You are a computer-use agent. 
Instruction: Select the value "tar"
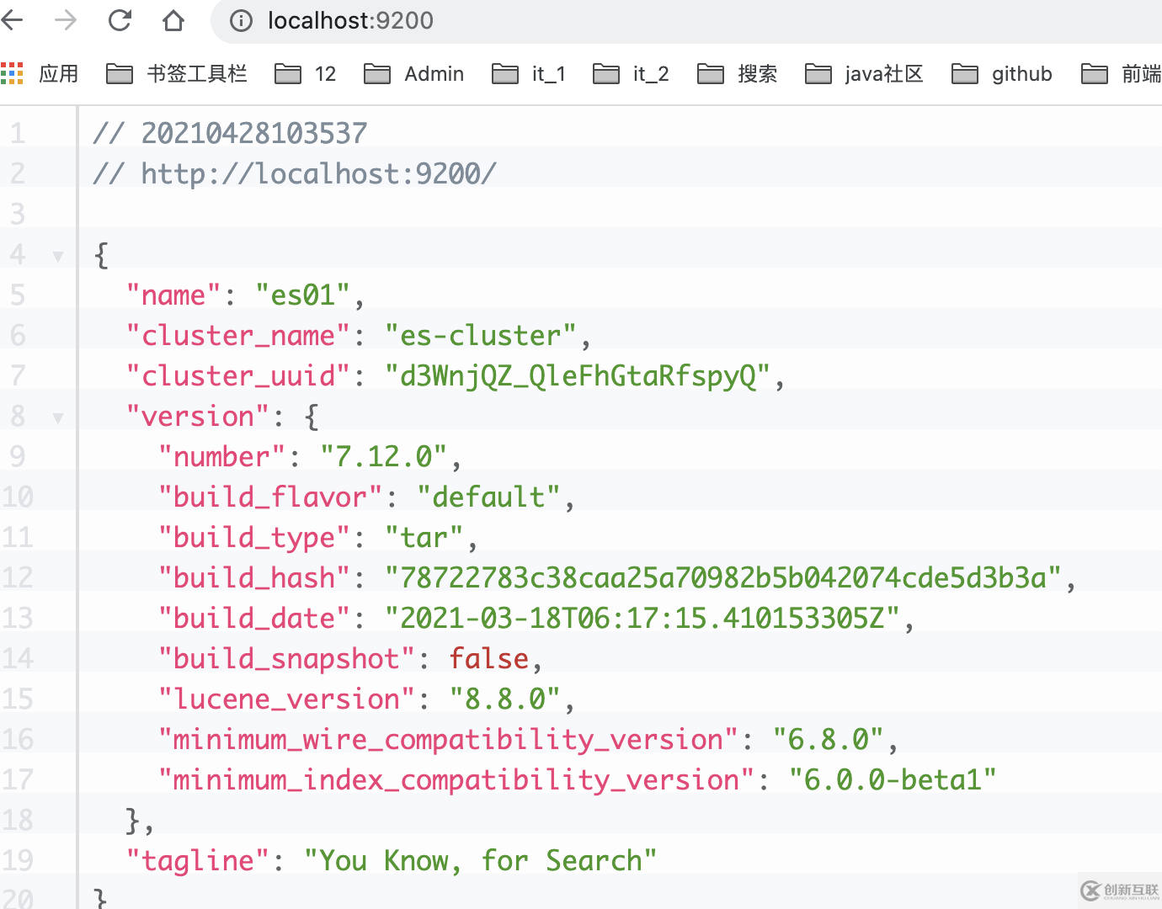click(424, 538)
